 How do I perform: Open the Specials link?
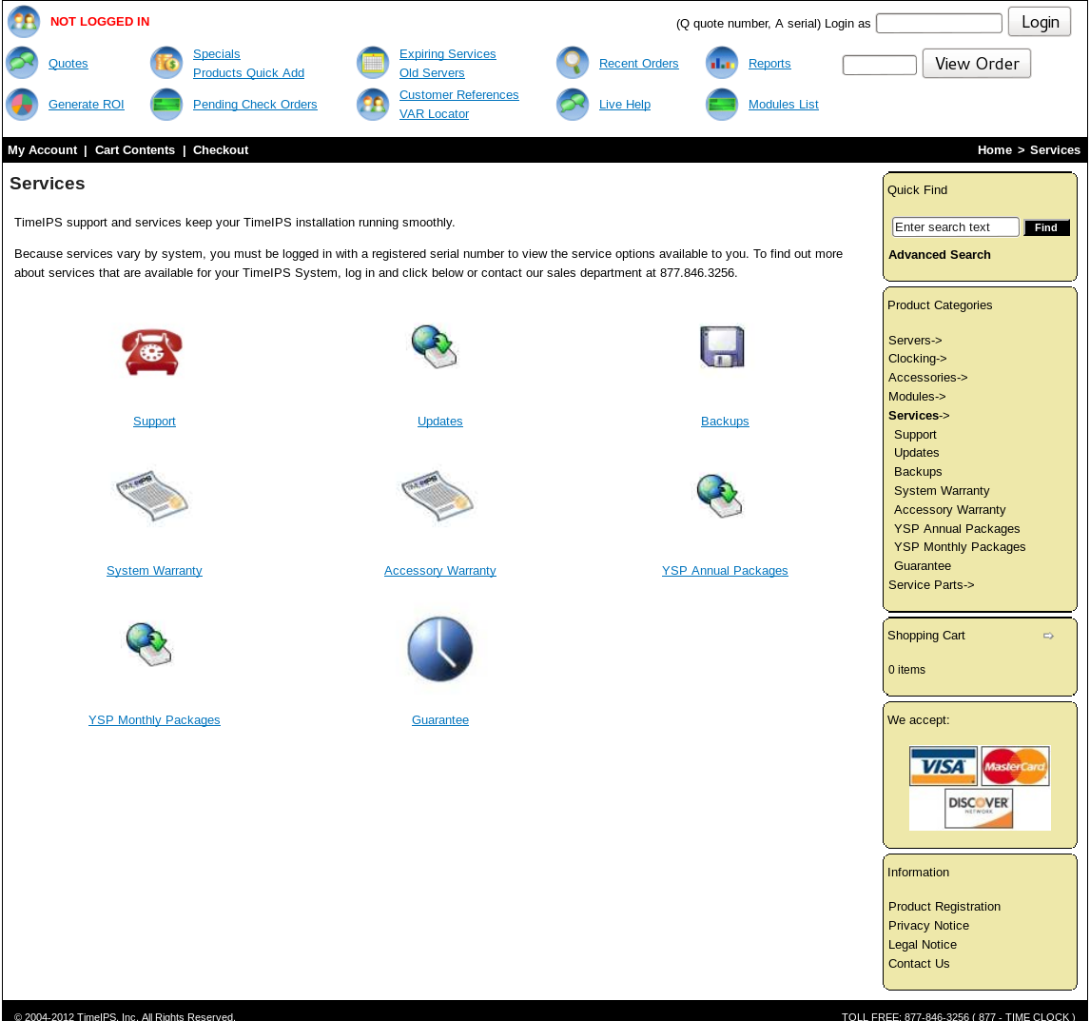point(216,54)
